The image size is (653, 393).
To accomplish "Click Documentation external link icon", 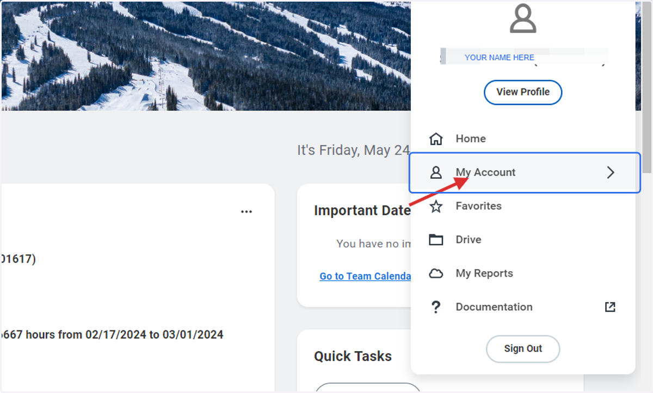I will [611, 307].
